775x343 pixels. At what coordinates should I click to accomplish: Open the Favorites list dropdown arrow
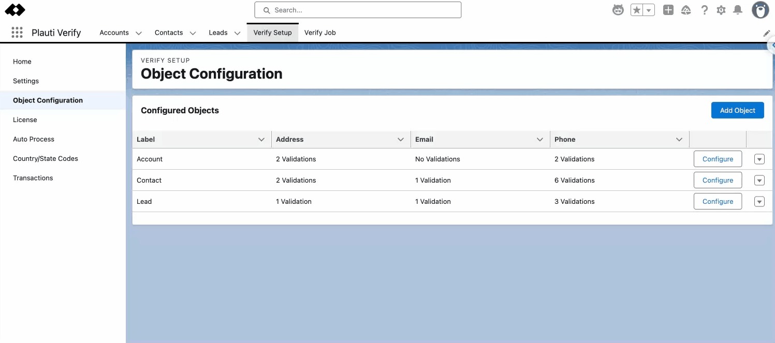[649, 10]
